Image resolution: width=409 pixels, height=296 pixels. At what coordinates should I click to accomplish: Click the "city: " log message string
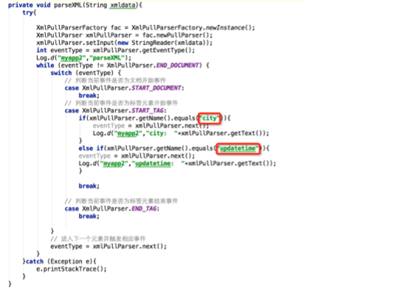(162, 133)
